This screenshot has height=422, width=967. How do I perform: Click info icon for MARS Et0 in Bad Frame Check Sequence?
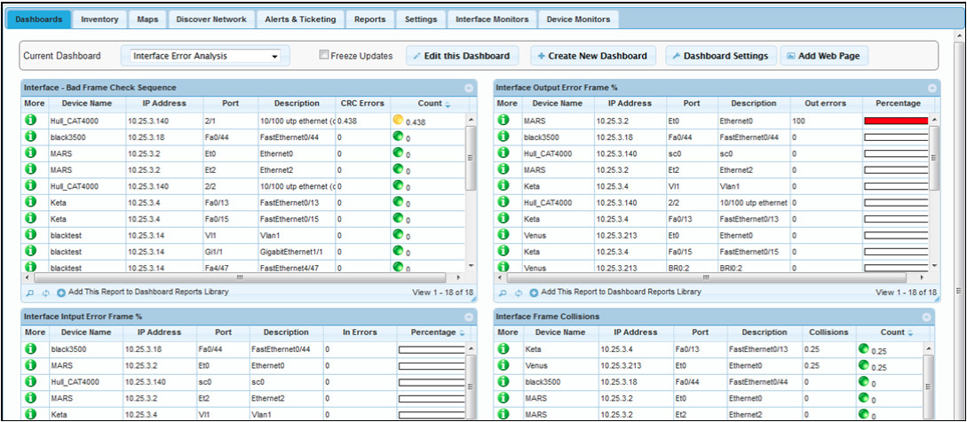[x=29, y=152]
